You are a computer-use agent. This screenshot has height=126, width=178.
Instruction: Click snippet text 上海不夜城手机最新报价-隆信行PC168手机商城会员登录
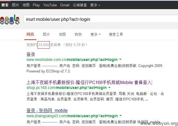[x=72, y=94]
